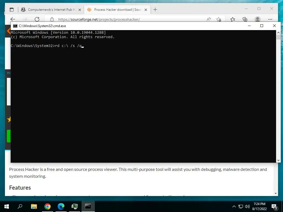Image resolution: width=283 pixels, height=212 pixels.
Task: Launch Google Chrome from taskbar
Action: coord(48,206)
